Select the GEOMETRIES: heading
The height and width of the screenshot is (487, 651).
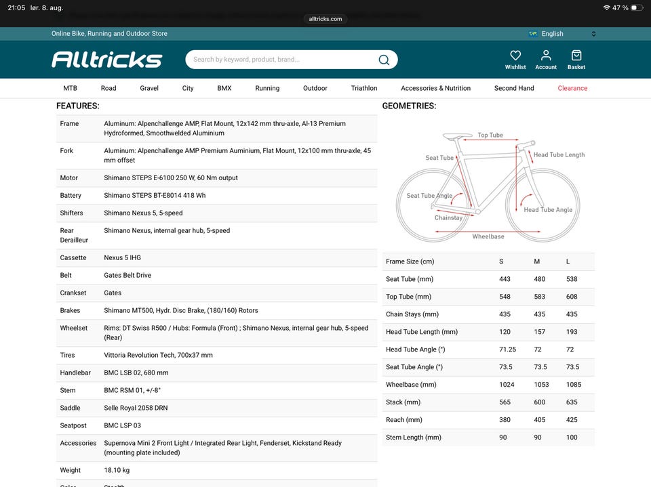click(x=409, y=106)
